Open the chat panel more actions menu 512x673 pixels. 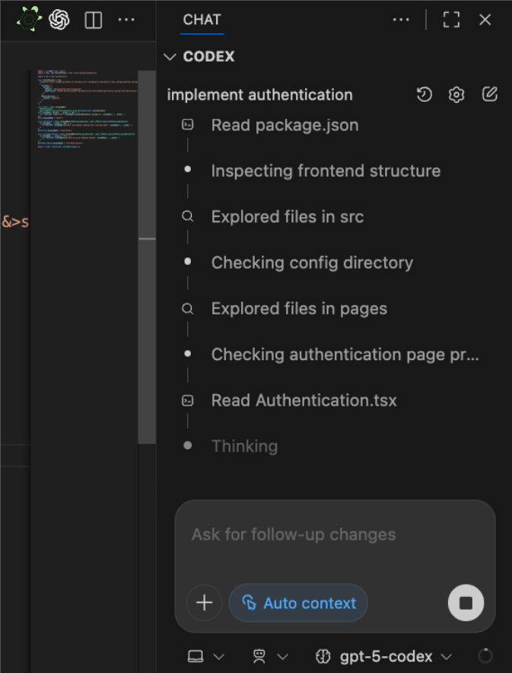pyautogui.click(x=401, y=20)
